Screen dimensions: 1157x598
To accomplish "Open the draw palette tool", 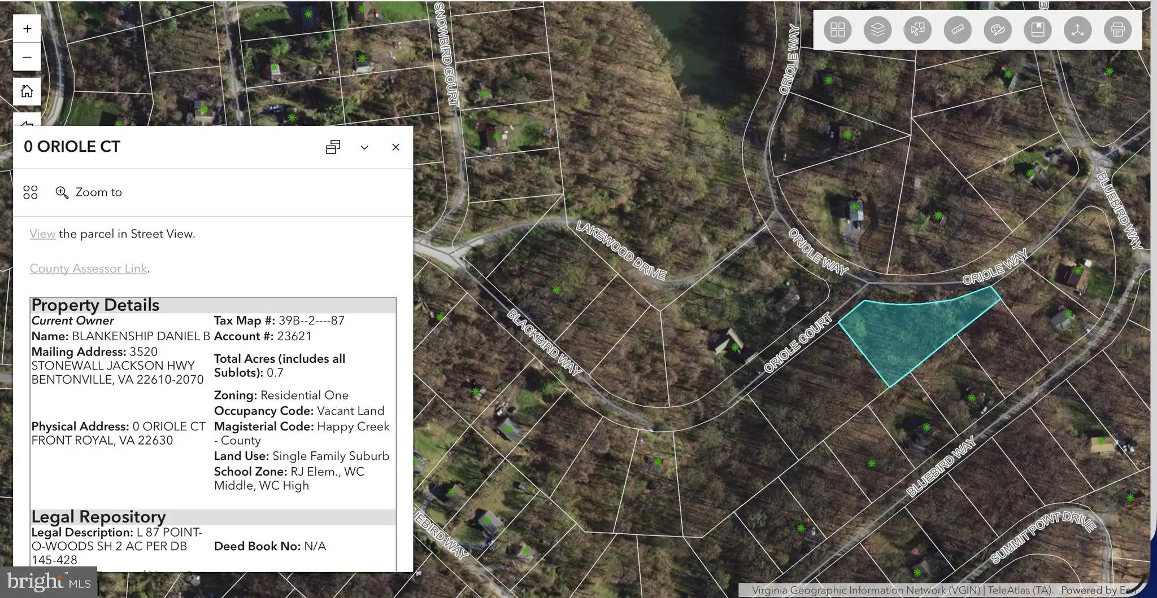I will pos(998,30).
